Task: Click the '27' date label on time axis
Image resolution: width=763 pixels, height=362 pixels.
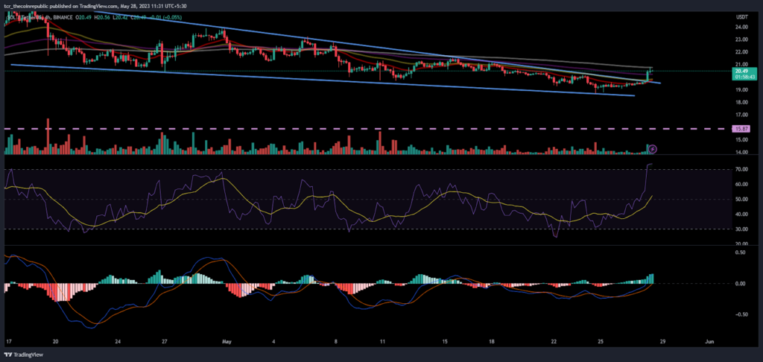Action: pos(165,341)
